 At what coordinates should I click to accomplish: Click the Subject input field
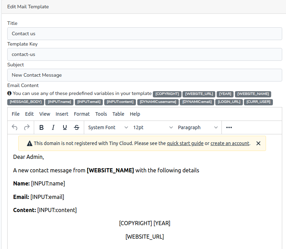(145, 75)
